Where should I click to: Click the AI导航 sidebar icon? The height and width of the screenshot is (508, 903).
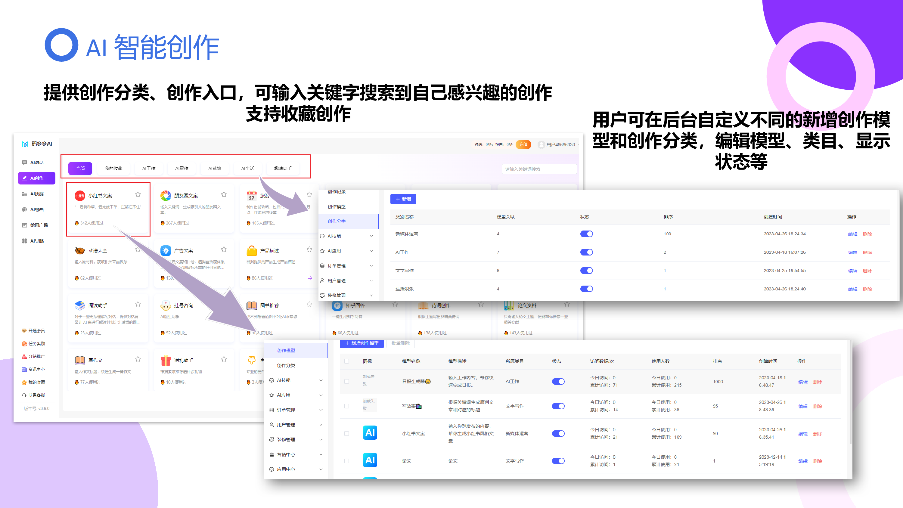point(25,241)
